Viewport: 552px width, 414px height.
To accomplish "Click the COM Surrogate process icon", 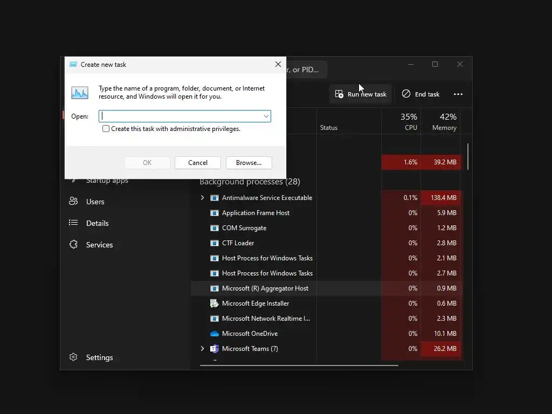I will point(215,228).
